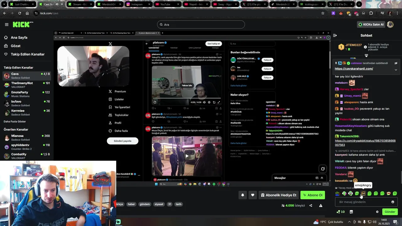Viewport: 402px width, 226px height.
Task: Expand the pinned cavskarahanli.com message
Action: pos(396,70)
